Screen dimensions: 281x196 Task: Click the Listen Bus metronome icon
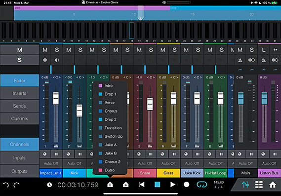(263, 60)
